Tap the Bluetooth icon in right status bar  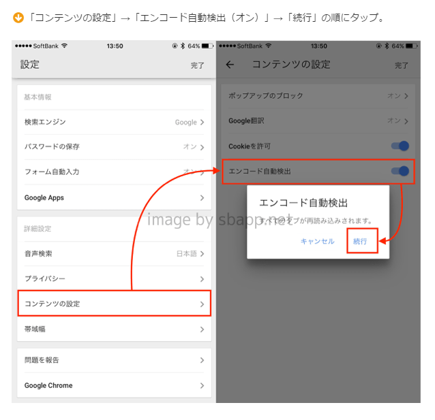click(x=385, y=46)
